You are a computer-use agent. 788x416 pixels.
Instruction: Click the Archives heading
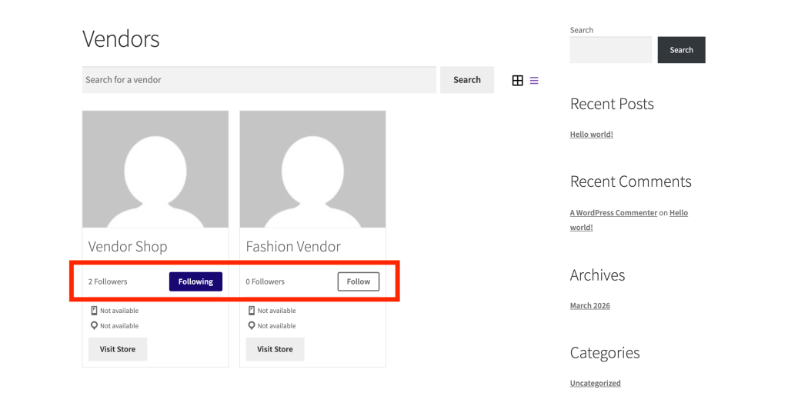(x=597, y=275)
